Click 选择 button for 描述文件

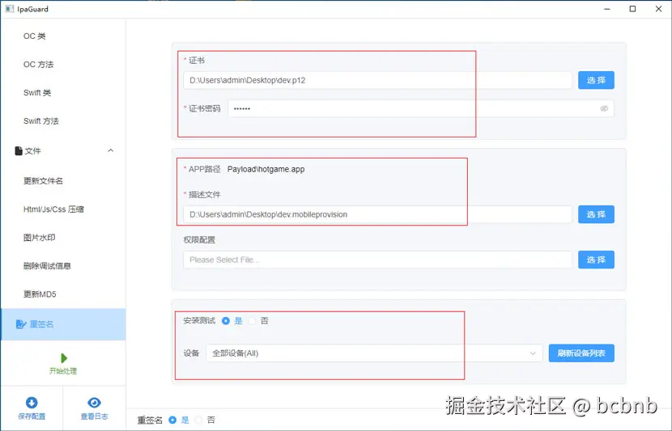coord(596,214)
